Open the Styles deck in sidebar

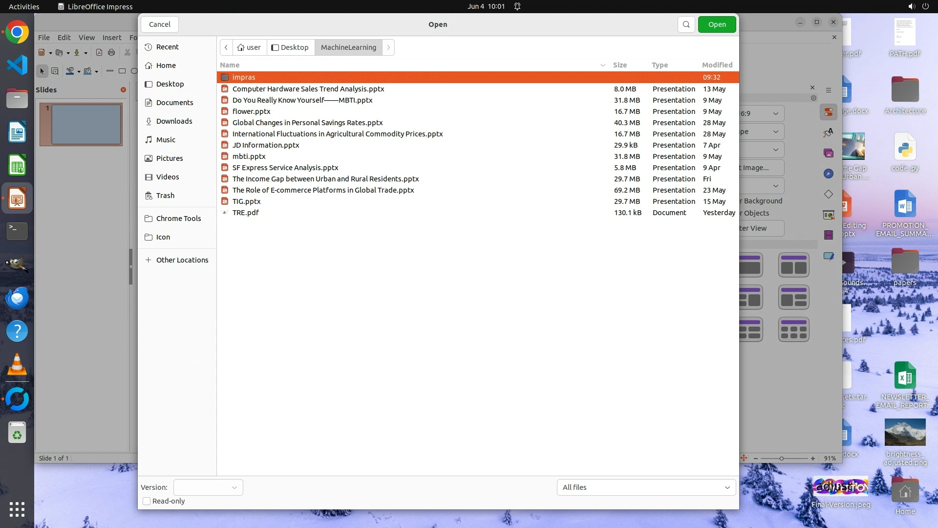click(829, 133)
